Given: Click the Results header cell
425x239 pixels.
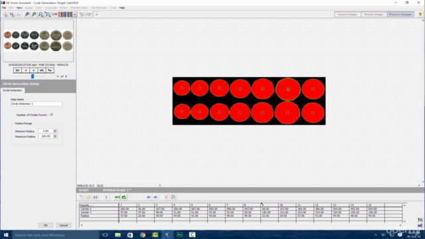Looking at the screenshot, I should coord(99,205).
